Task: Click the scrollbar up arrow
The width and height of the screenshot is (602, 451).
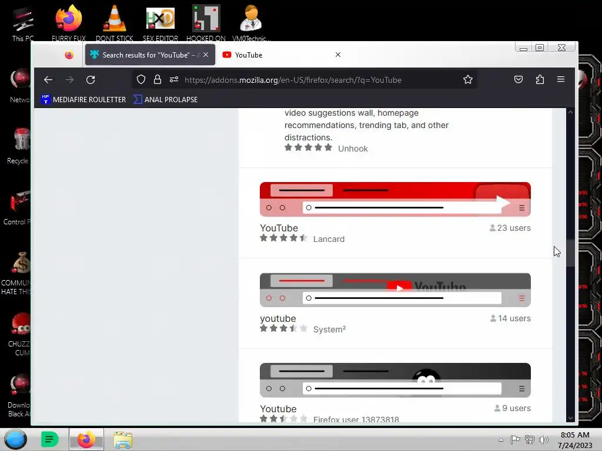Action: tap(570, 112)
